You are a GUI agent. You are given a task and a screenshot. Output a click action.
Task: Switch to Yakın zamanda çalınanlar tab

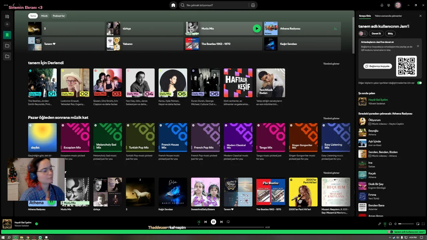click(388, 16)
